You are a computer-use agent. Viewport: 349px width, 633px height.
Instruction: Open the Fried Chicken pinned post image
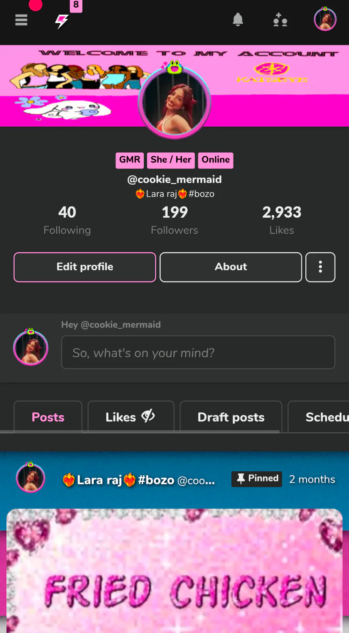coord(174,570)
